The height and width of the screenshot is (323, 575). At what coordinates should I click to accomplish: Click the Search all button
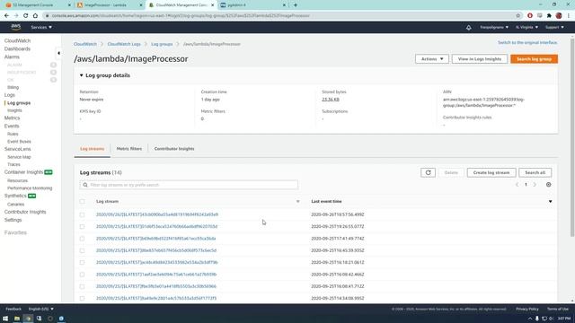click(535, 172)
